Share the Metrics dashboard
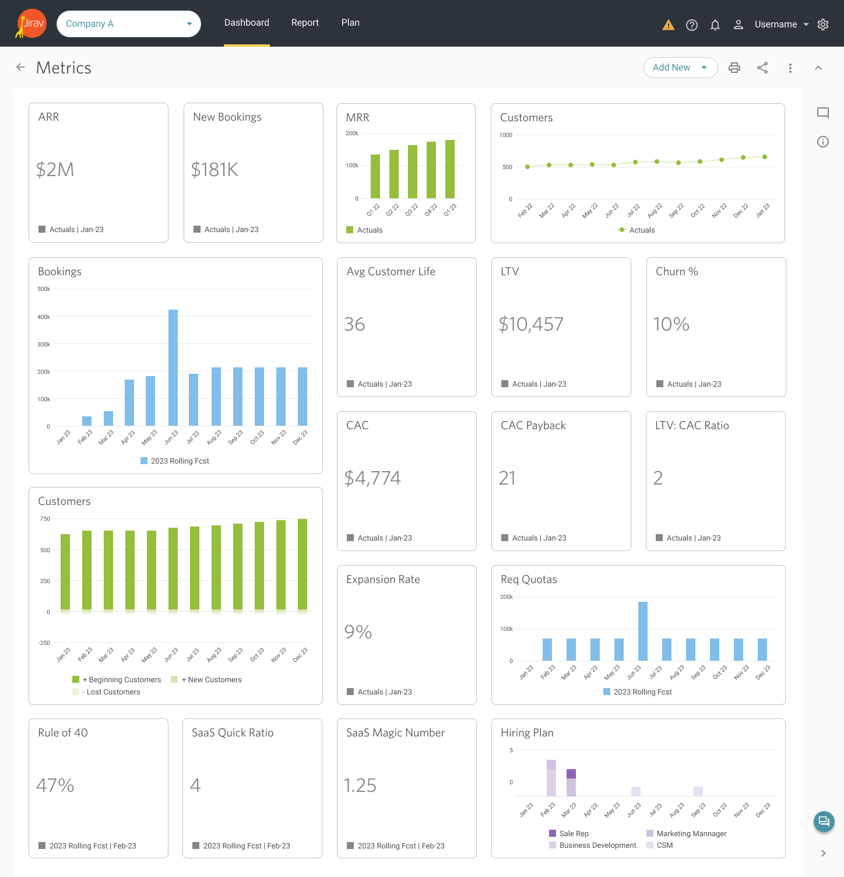This screenshot has height=877, width=844. click(x=762, y=68)
